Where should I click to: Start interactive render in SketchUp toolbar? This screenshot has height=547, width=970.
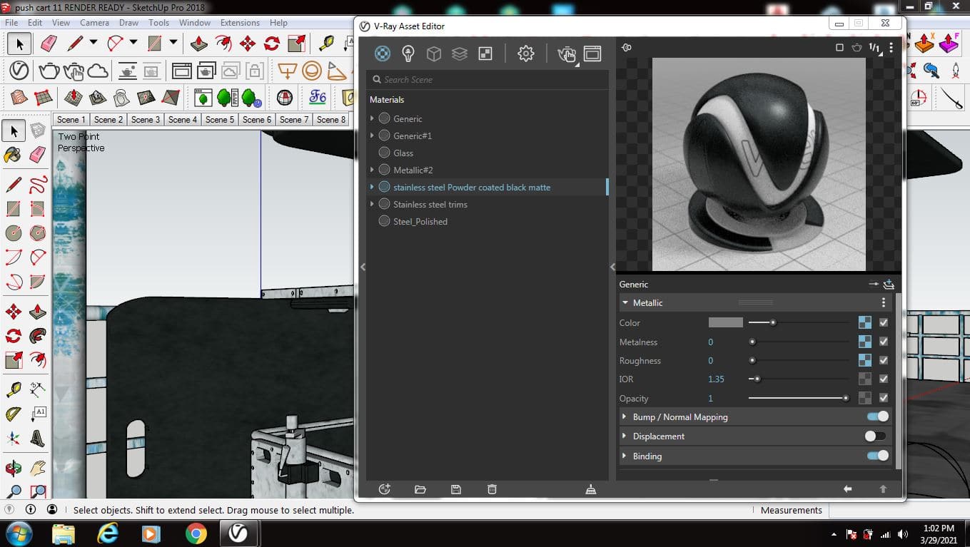pyautogui.click(x=74, y=71)
